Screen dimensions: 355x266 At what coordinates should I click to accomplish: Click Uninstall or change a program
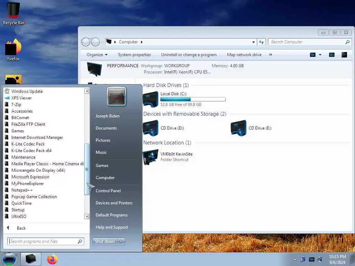tap(189, 55)
